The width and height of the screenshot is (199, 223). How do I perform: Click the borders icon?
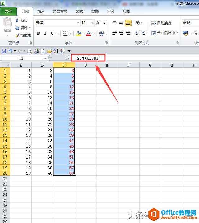coord(65,33)
